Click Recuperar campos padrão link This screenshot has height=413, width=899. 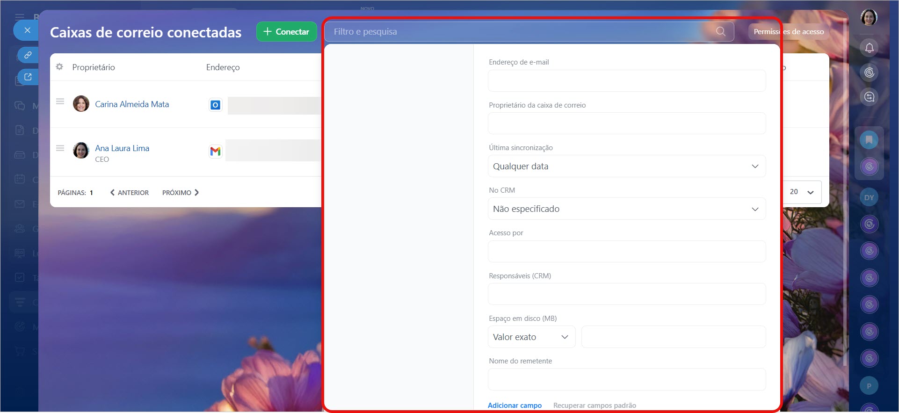click(x=594, y=405)
